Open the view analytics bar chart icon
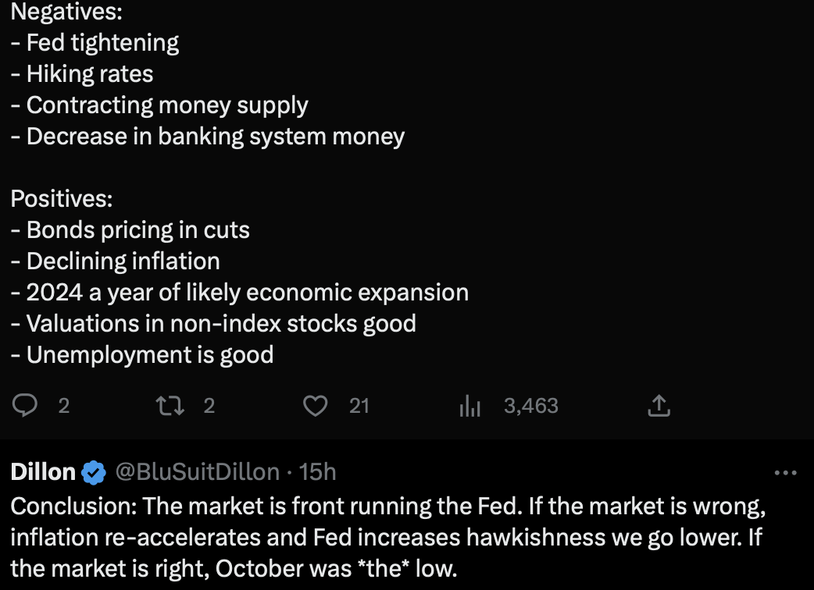The height and width of the screenshot is (590, 814). click(469, 406)
